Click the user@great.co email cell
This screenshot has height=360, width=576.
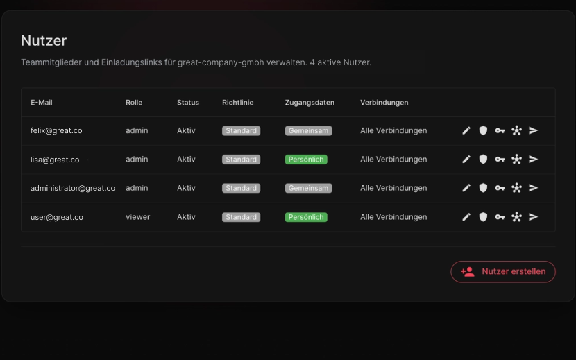pos(57,217)
